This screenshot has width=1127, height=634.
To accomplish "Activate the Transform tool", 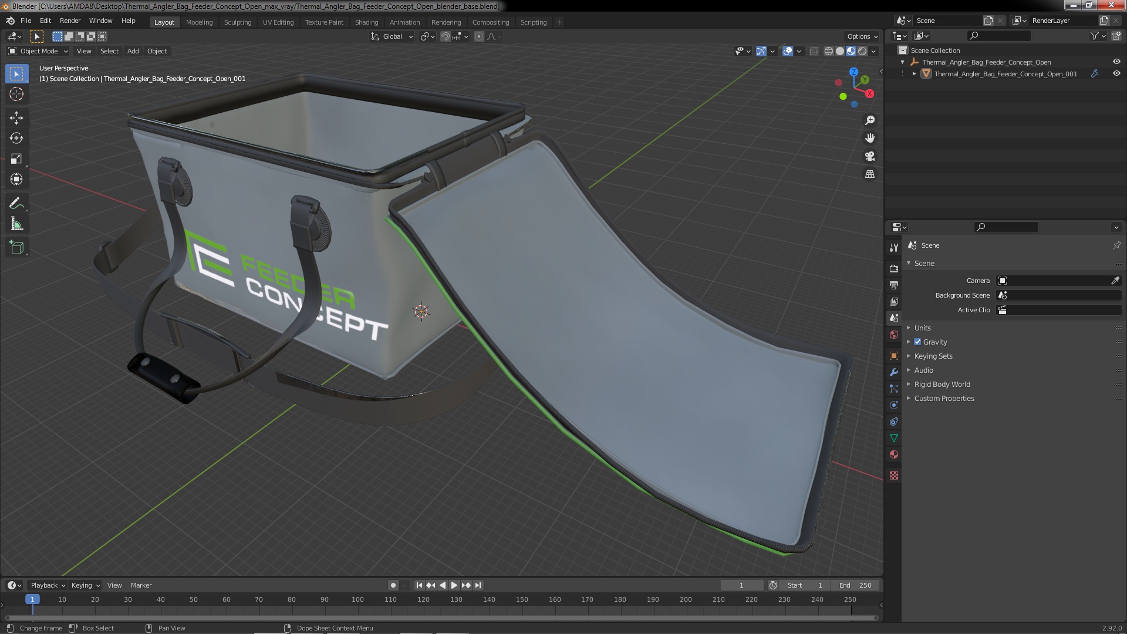I will point(16,180).
